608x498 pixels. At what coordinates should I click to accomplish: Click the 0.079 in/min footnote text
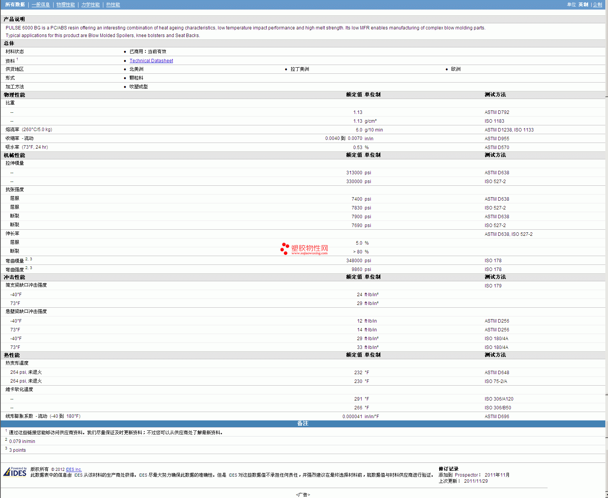(x=22, y=441)
